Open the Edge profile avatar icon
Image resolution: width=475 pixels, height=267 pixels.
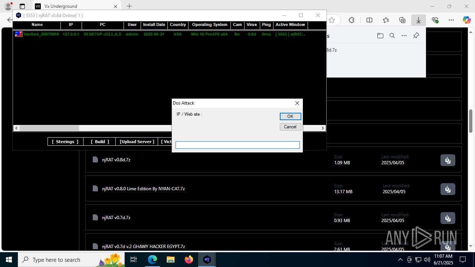[8, 6]
